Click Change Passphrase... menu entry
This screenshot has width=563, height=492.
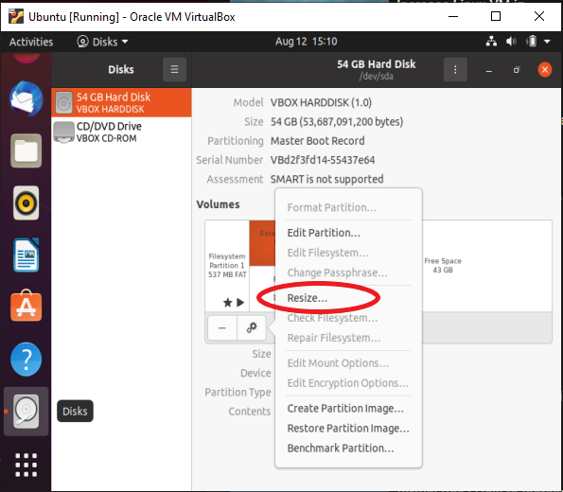click(337, 272)
